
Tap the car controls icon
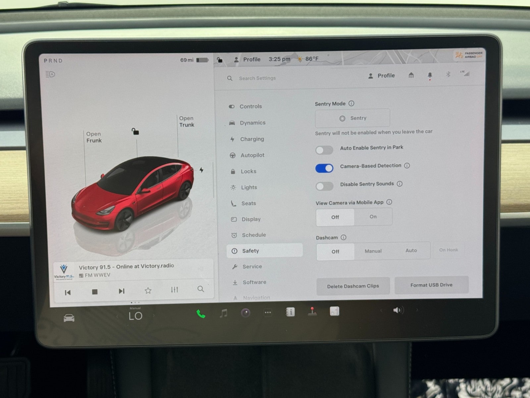click(x=69, y=318)
